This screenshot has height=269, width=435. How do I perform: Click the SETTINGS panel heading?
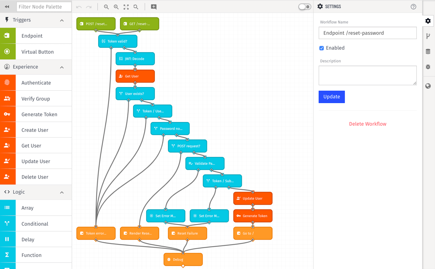click(333, 7)
